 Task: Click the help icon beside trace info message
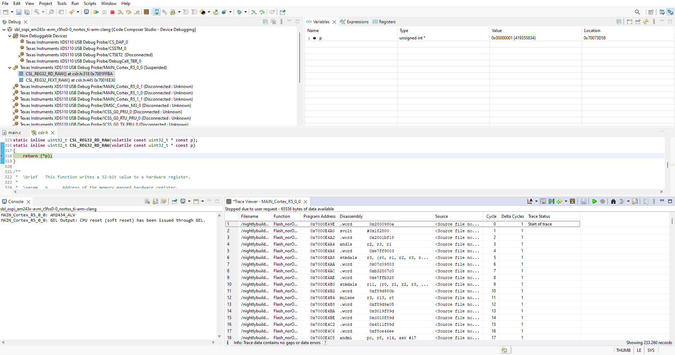(325, 343)
